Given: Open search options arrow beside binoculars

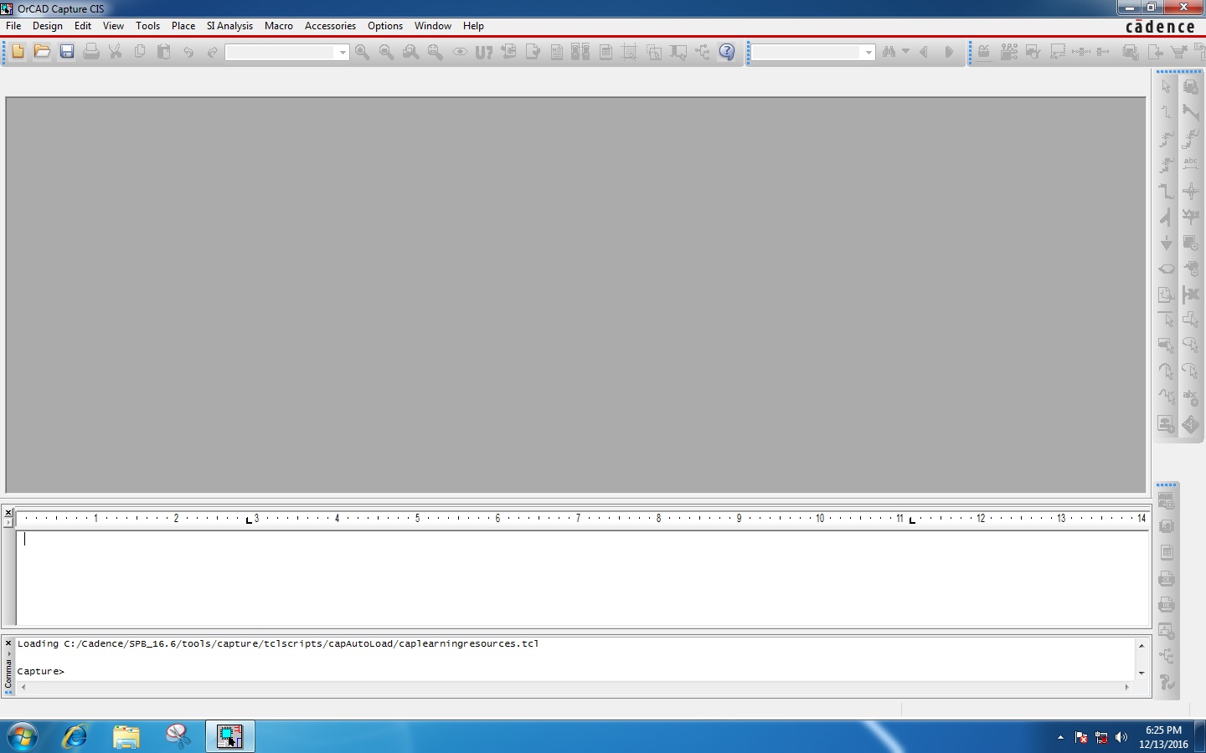Looking at the screenshot, I should pyautogui.click(x=905, y=52).
